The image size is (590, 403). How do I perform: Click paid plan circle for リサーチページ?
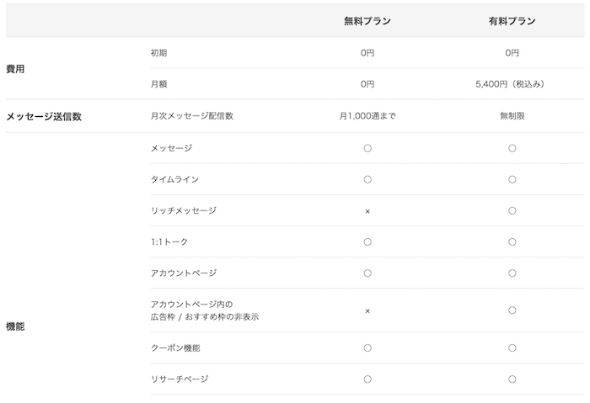(512, 379)
